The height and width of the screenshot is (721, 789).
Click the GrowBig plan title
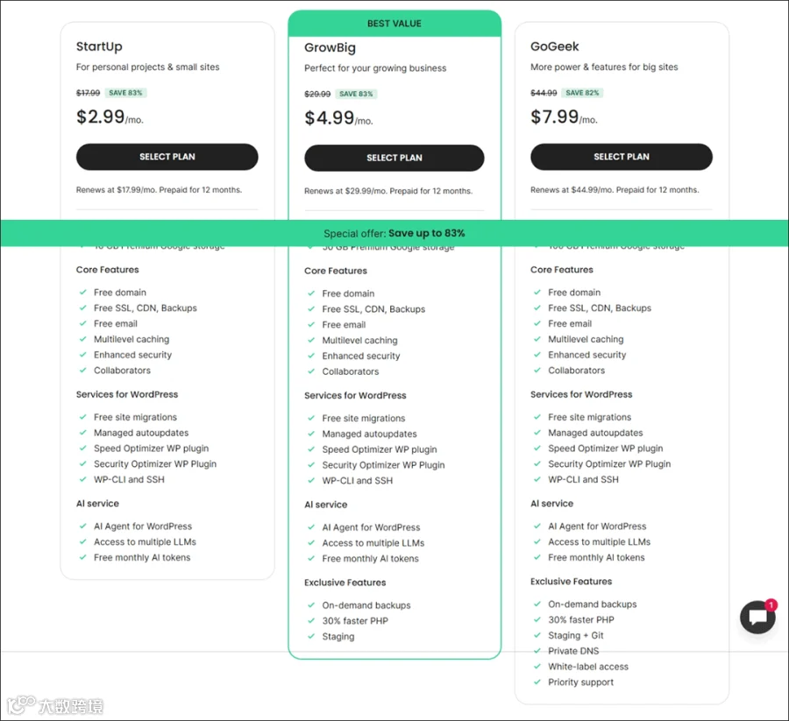coord(331,48)
